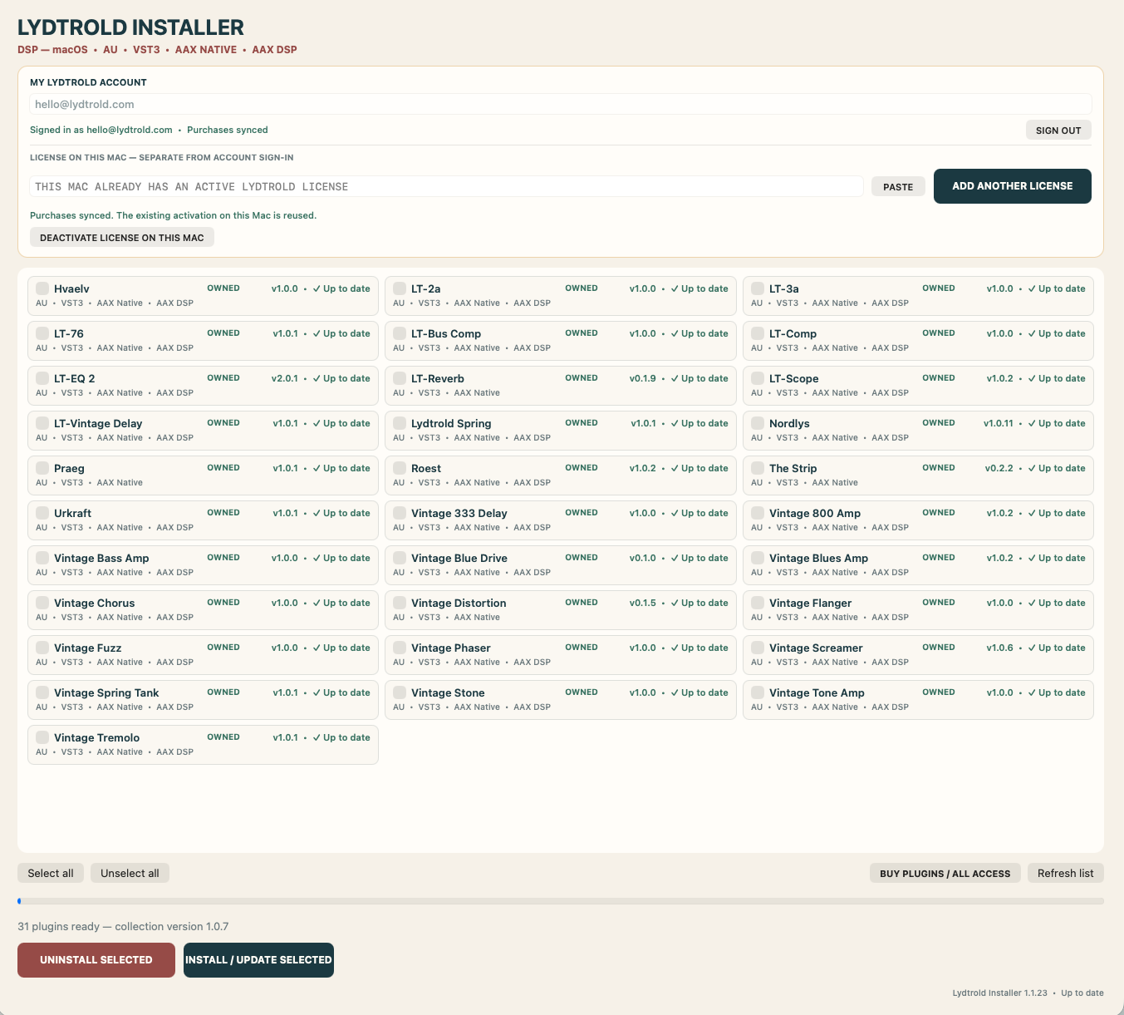Enable the LT-76 checkbox
Screen dimensions: 1124x1015
(42, 333)
